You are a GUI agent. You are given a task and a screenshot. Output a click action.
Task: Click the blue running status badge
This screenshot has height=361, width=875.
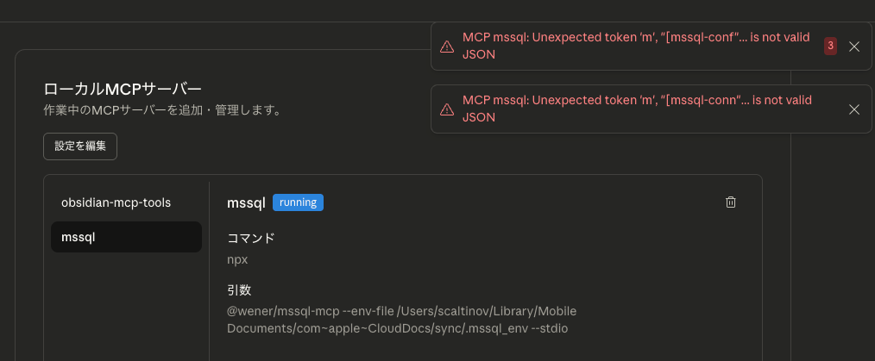[x=298, y=202]
